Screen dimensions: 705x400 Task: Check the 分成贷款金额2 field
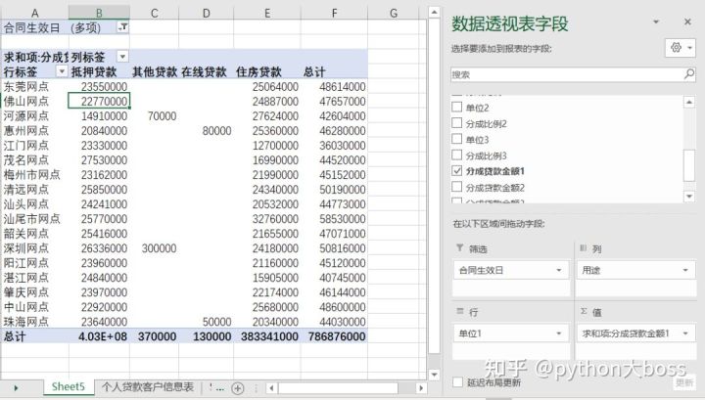[457, 187]
